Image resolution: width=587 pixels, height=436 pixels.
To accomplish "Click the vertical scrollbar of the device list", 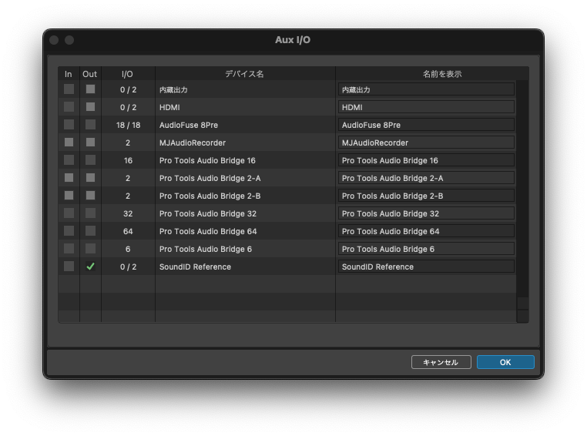I will click(x=522, y=193).
